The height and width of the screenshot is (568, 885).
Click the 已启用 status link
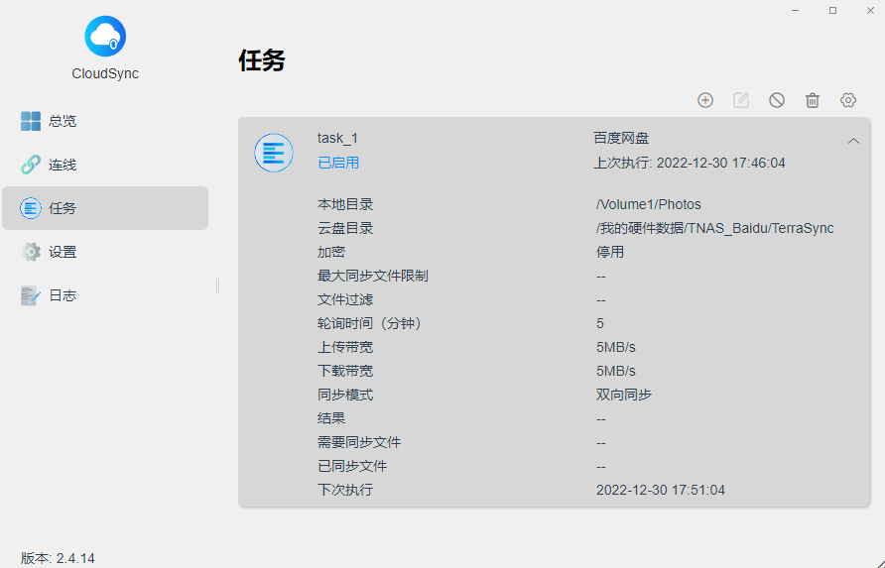click(338, 163)
